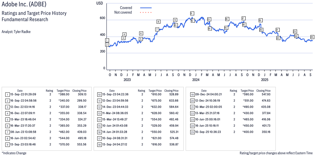
Task: Click target price *430.00
Action: pos(248,113)
